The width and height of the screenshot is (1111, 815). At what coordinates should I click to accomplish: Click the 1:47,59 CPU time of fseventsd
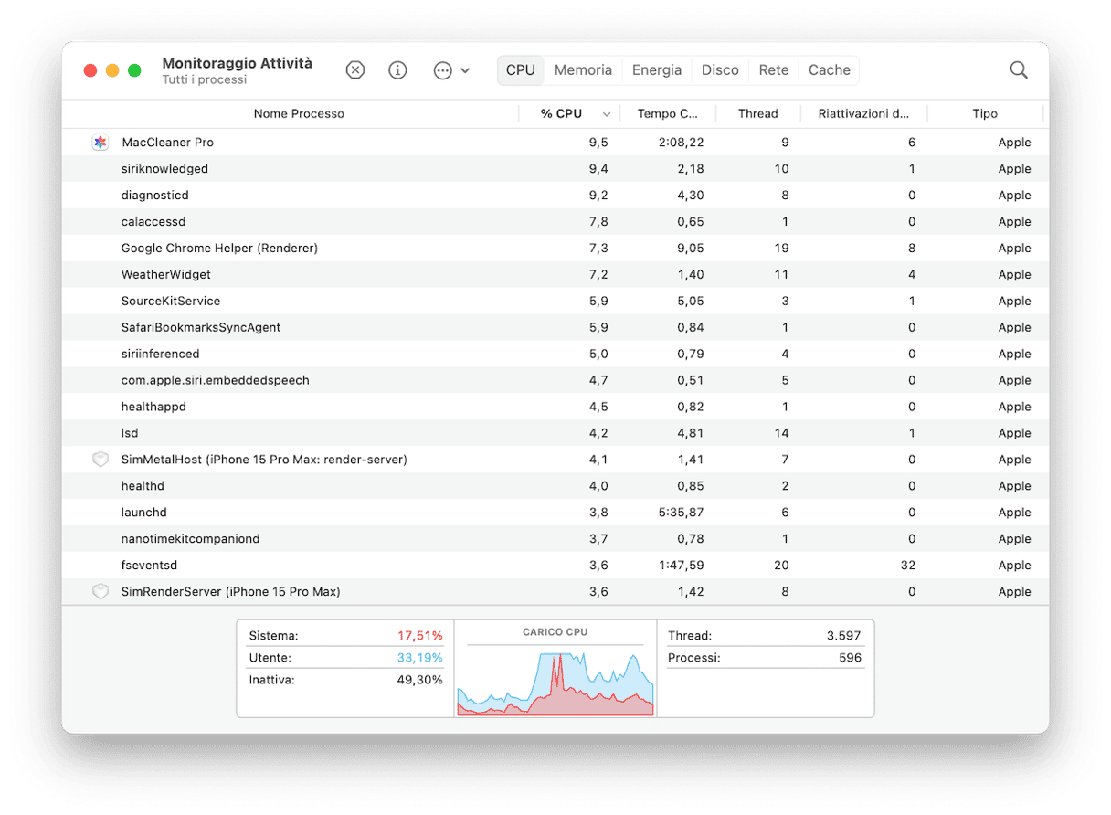click(x=681, y=566)
